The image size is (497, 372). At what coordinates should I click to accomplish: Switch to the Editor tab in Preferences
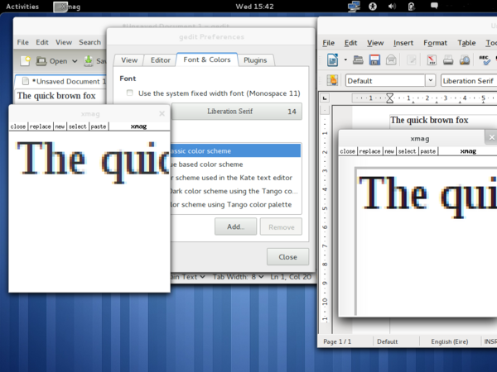(160, 60)
